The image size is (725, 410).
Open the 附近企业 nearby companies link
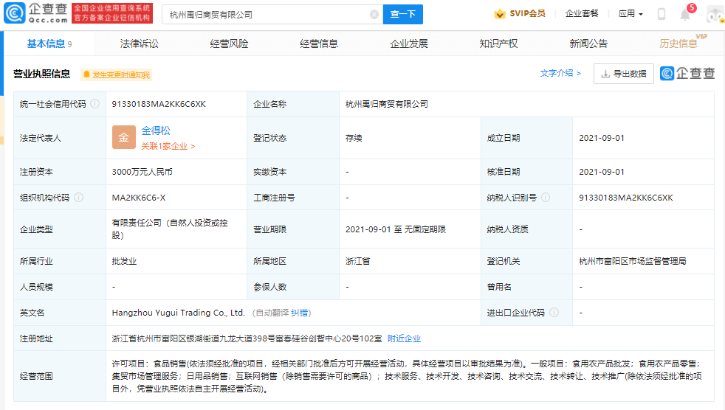(x=404, y=338)
